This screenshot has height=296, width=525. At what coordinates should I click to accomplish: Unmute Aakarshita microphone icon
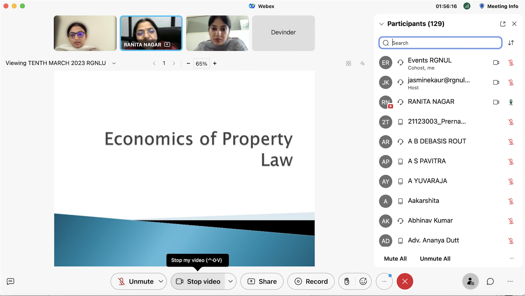tap(511, 201)
